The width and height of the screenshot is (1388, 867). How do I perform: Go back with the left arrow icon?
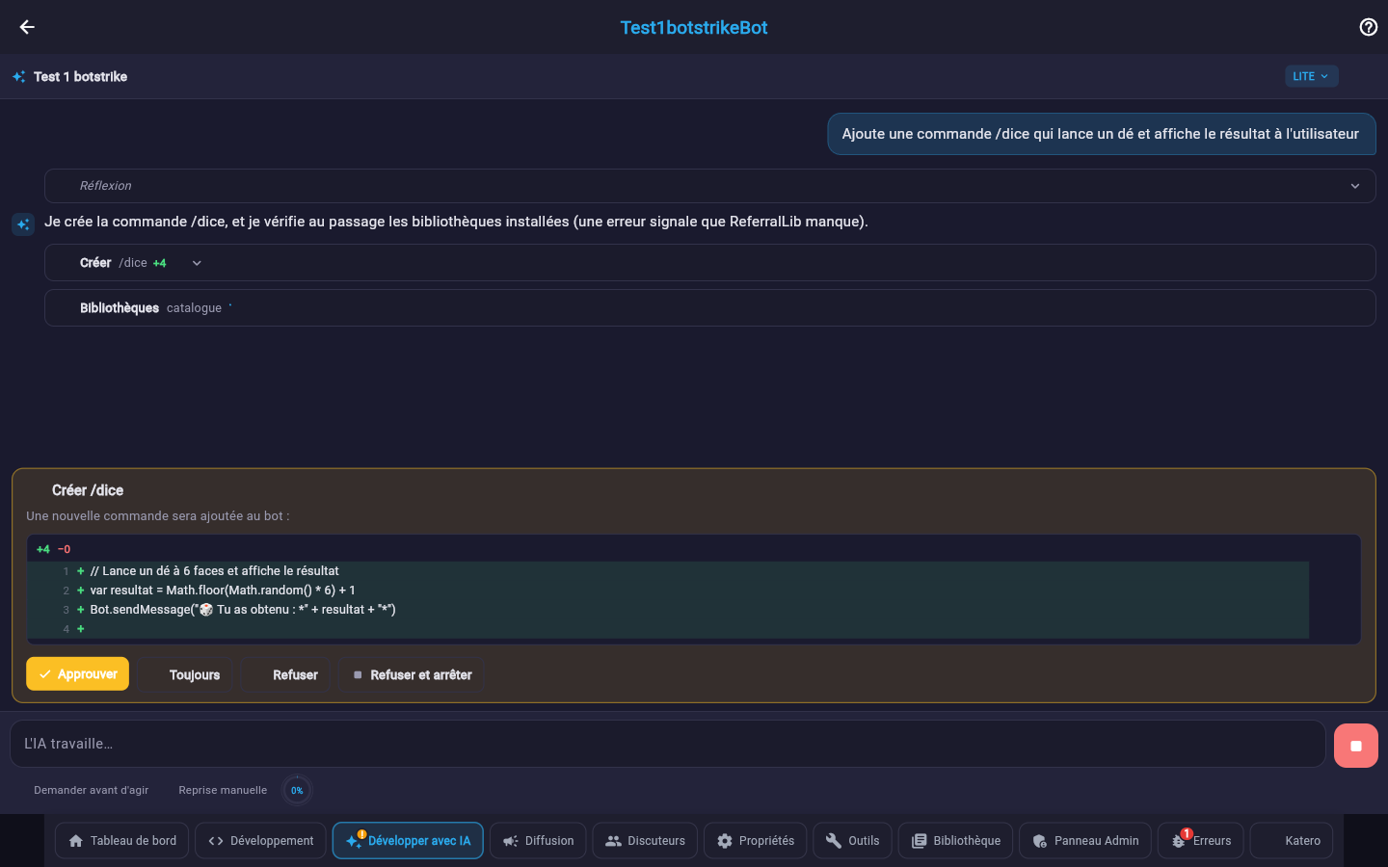click(x=27, y=27)
